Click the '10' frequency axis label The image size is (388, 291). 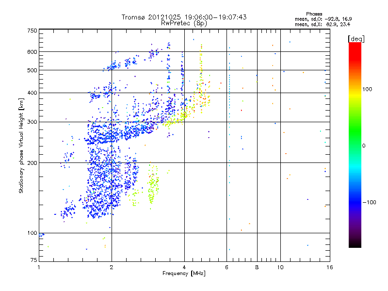point(280,268)
